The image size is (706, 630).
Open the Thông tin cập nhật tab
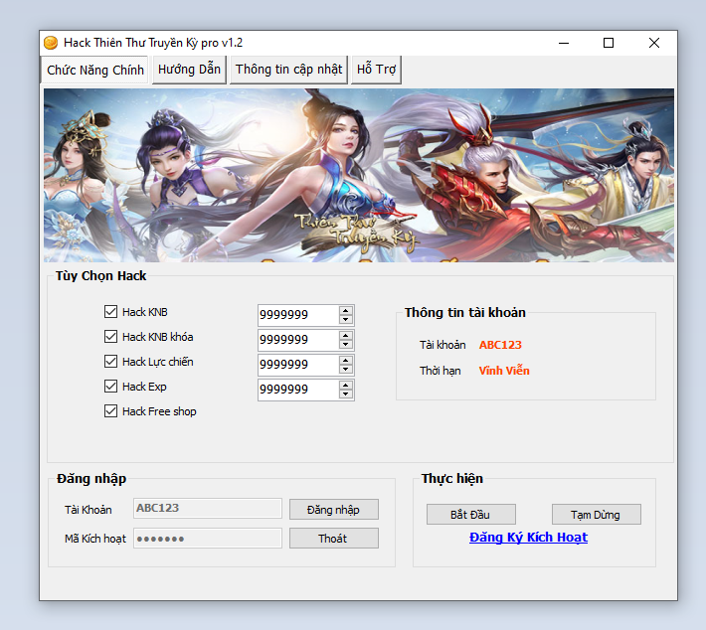tap(288, 70)
